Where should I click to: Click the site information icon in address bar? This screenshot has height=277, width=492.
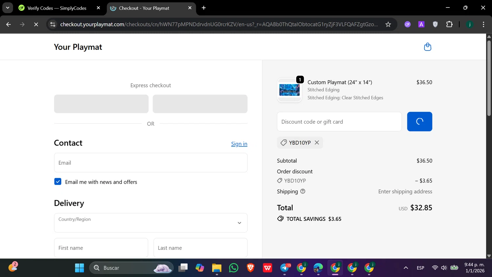[53, 24]
